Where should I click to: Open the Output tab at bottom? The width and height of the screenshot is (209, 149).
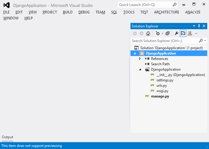pyautogui.click(x=7, y=137)
